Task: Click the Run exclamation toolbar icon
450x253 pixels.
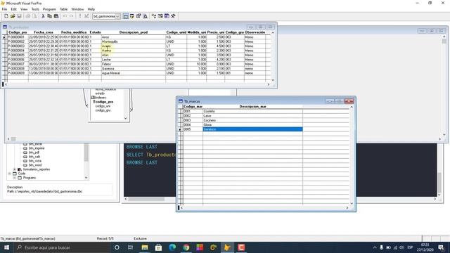Action: tap(80, 16)
